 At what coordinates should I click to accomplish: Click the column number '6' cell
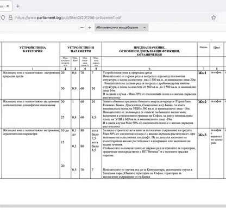149,69
